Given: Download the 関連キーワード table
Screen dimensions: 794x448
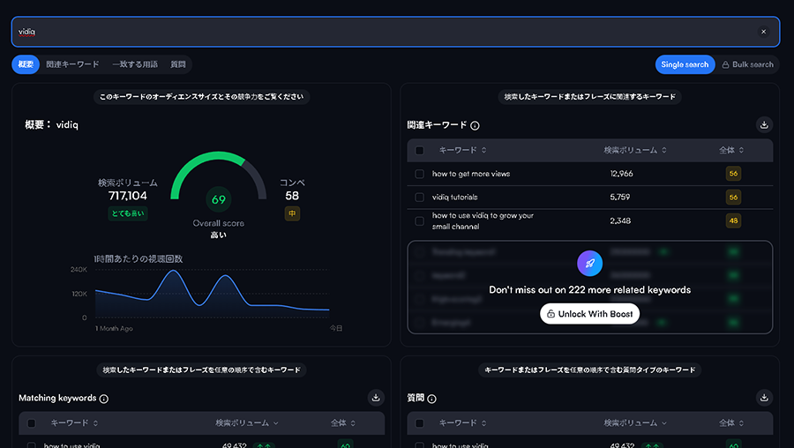Looking at the screenshot, I should [x=765, y=125].
